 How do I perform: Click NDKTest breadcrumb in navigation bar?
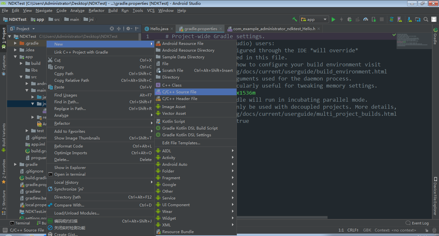click(x=15, y=19)
